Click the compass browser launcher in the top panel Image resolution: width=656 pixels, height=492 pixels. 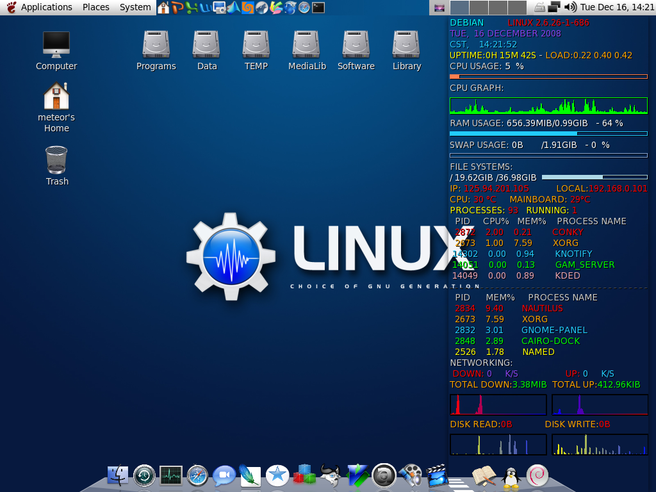click(x=304, y=8)
